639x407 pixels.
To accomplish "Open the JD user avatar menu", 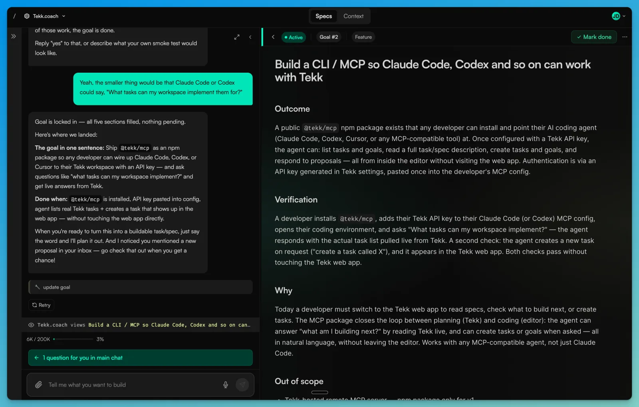I will coord(616,16).
